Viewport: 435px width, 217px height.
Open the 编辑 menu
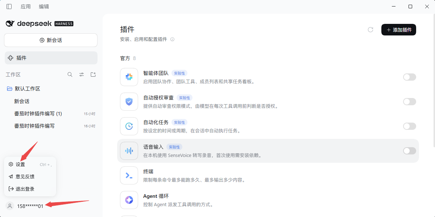click(x=44, y=7)
